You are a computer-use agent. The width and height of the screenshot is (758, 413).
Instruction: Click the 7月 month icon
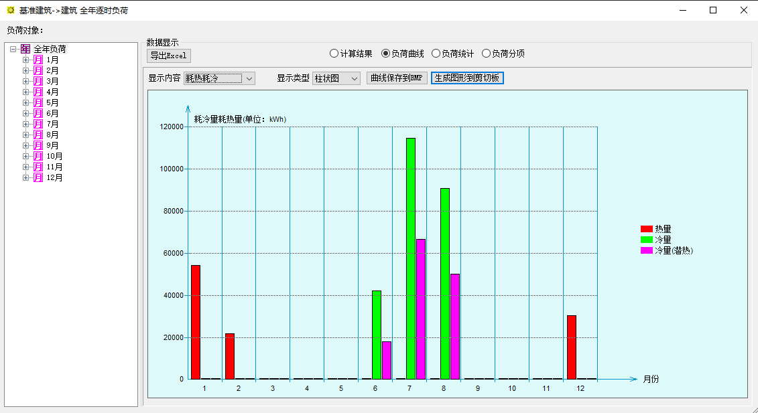[x=38, y=124]
